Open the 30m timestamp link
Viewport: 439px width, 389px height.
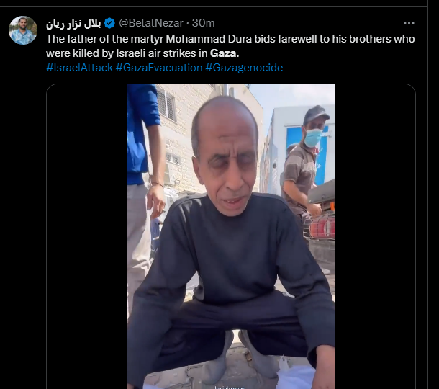click(x=203, y=23)
